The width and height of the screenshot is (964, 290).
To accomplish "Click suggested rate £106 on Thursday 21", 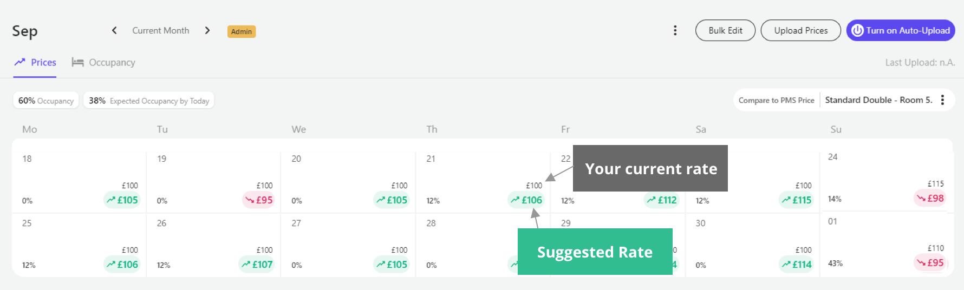I will point(526,200).
